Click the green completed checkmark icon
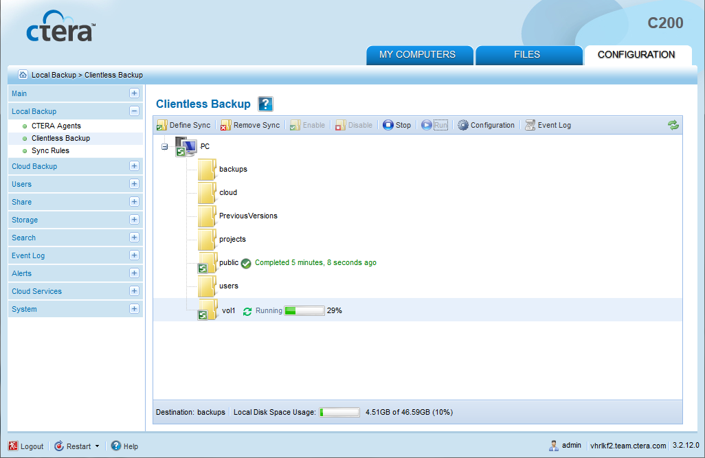This screenshot has height=458, width=705. pos(246,264)
